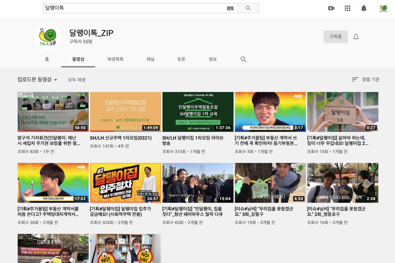395x263 pixels.
Task: Click title 우리집을 못찾겠군요 2화_영등포구
Action: click(x=336, y=212)
